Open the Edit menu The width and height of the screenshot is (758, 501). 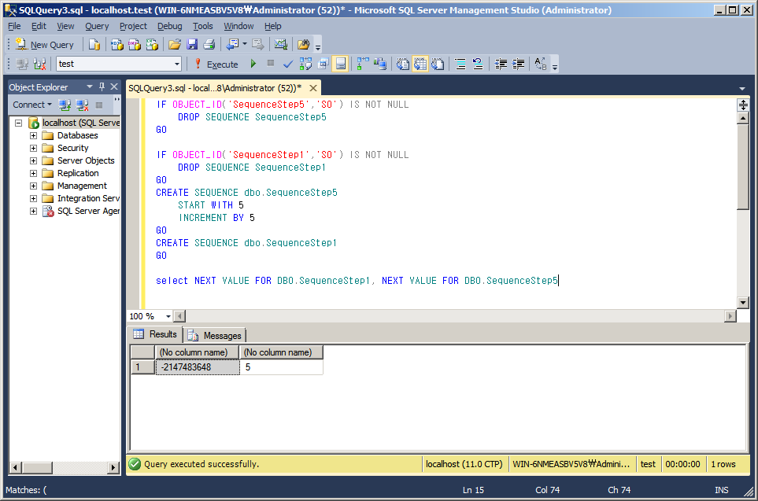click(39, 26)
